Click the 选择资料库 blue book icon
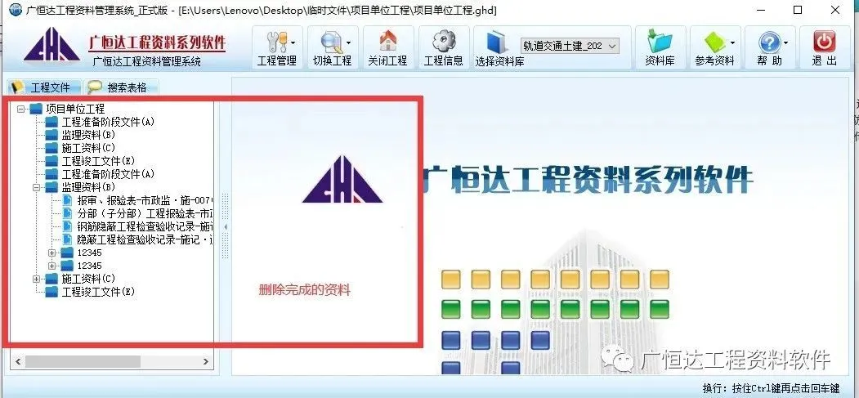859x398 pixels. tap(498, 42)
